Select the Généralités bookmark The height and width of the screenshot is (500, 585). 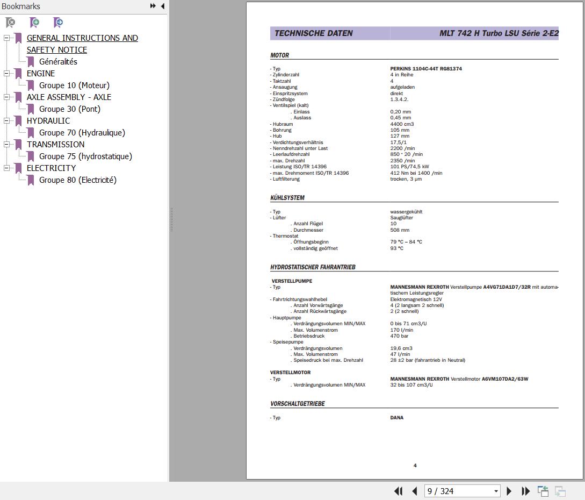58,62
